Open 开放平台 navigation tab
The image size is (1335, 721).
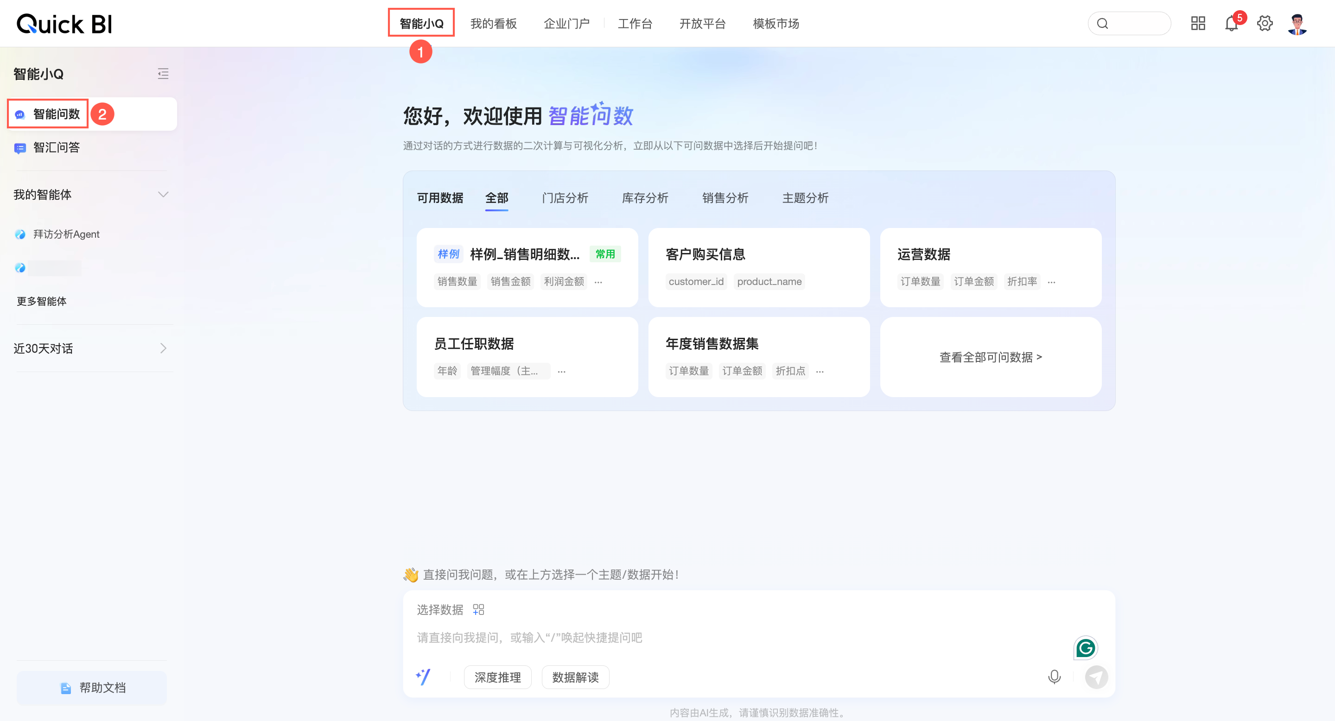(x=702, y=23)
